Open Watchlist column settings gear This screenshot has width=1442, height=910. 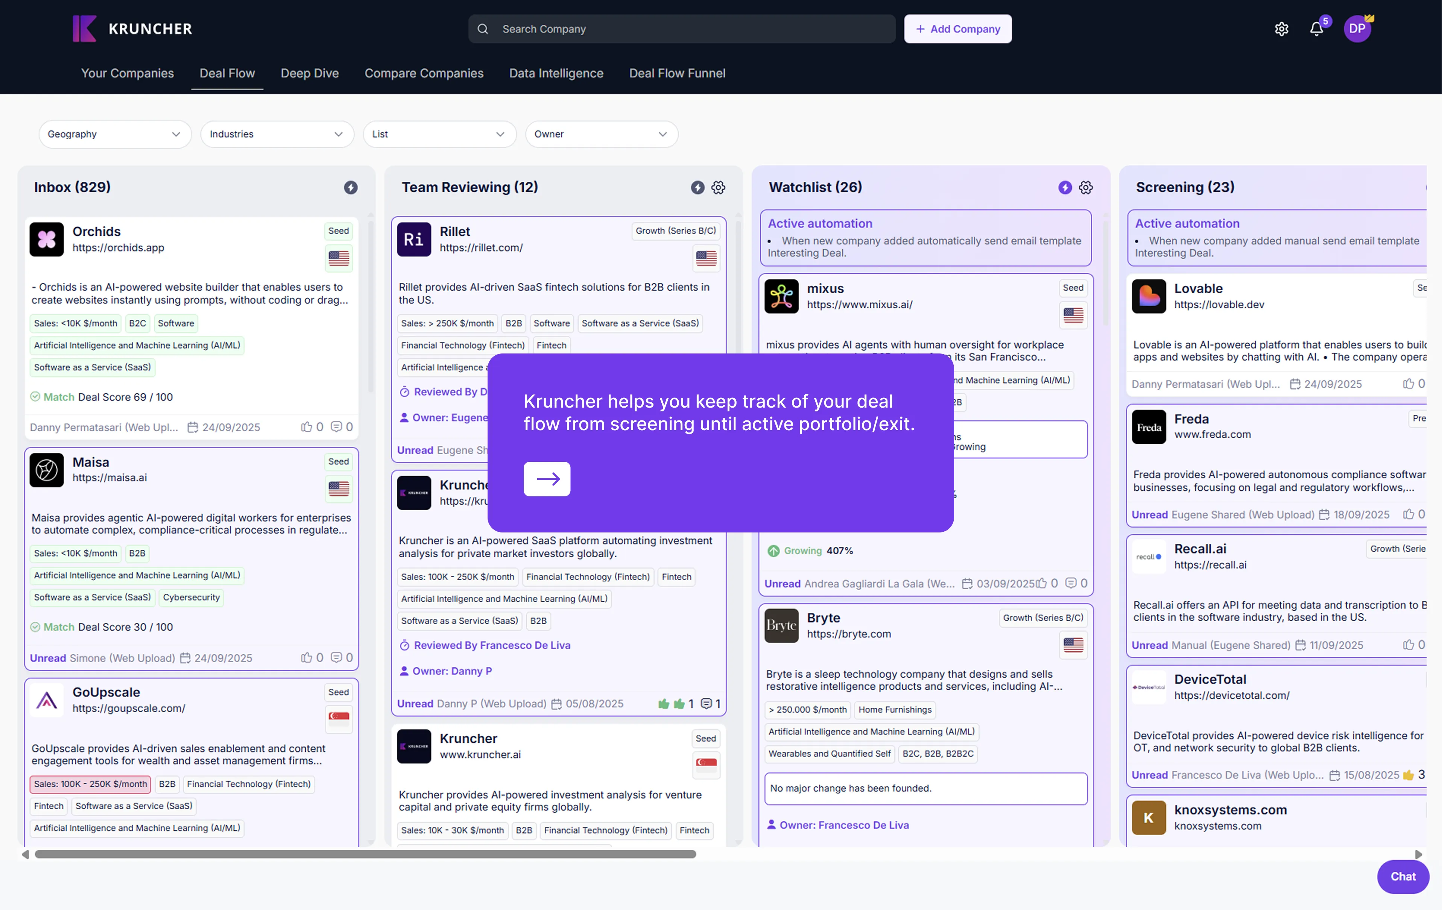1085,187
